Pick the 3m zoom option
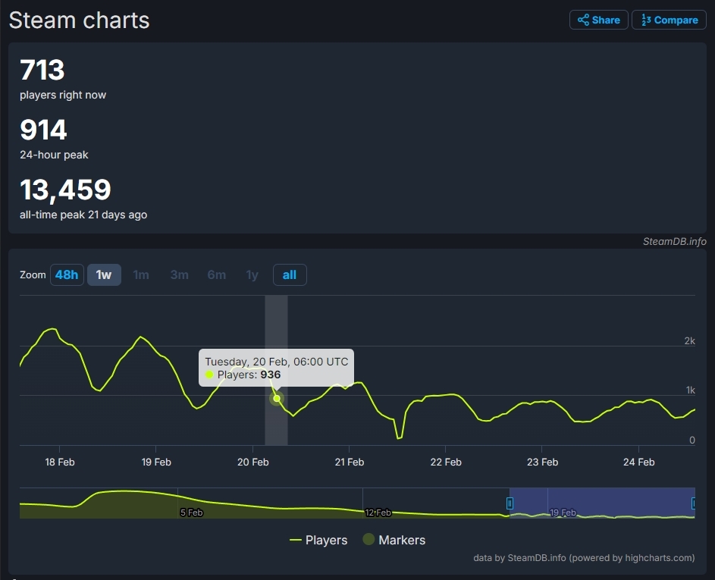This screenshot has width=715, height=580. 179,274
